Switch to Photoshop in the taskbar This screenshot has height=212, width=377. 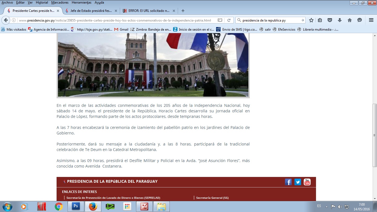[76, 206]
